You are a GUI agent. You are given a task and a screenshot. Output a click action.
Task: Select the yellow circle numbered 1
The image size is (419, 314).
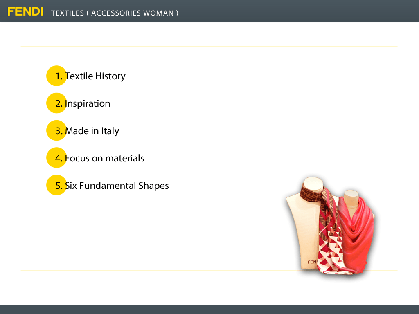[x=56, y=76]
